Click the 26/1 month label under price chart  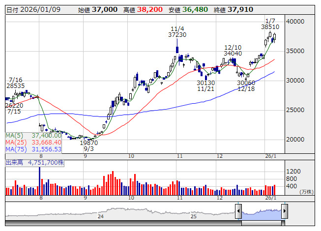tap(271, 156)
